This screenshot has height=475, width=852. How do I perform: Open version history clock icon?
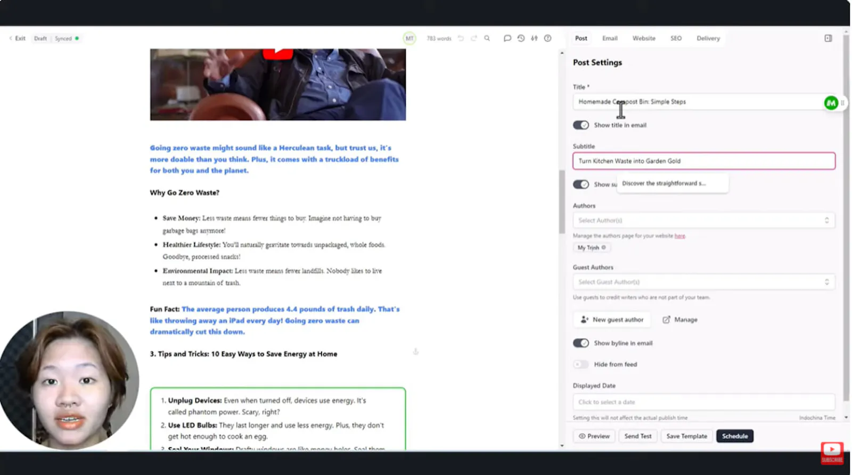point(521,38)
